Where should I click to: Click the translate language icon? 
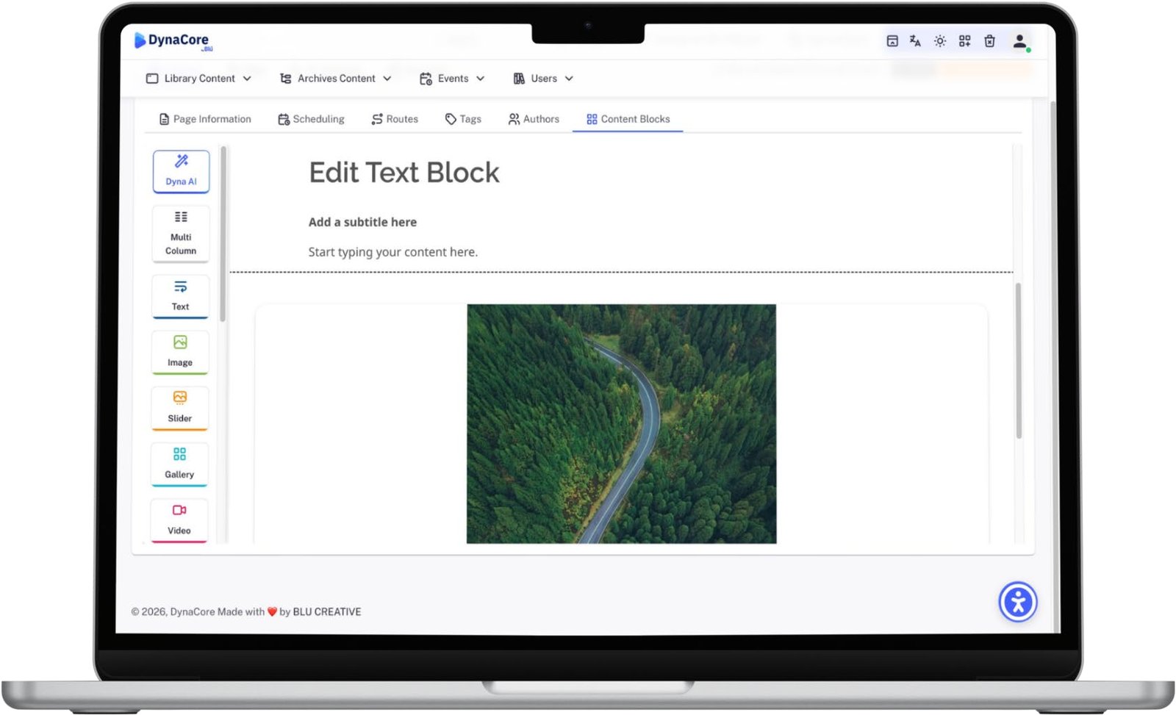915,41
